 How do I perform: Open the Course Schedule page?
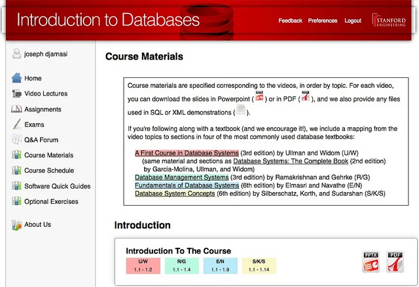pos(49,170)
